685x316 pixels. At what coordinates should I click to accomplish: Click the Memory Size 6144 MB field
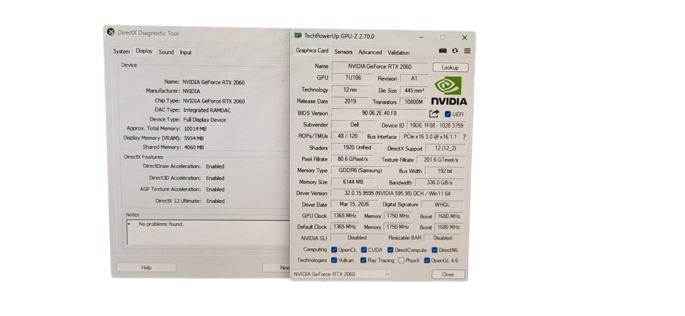[x=353, y=182]
